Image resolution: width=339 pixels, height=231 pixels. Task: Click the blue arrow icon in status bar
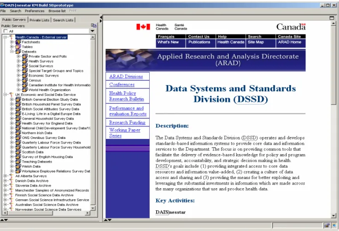[334, 225]
